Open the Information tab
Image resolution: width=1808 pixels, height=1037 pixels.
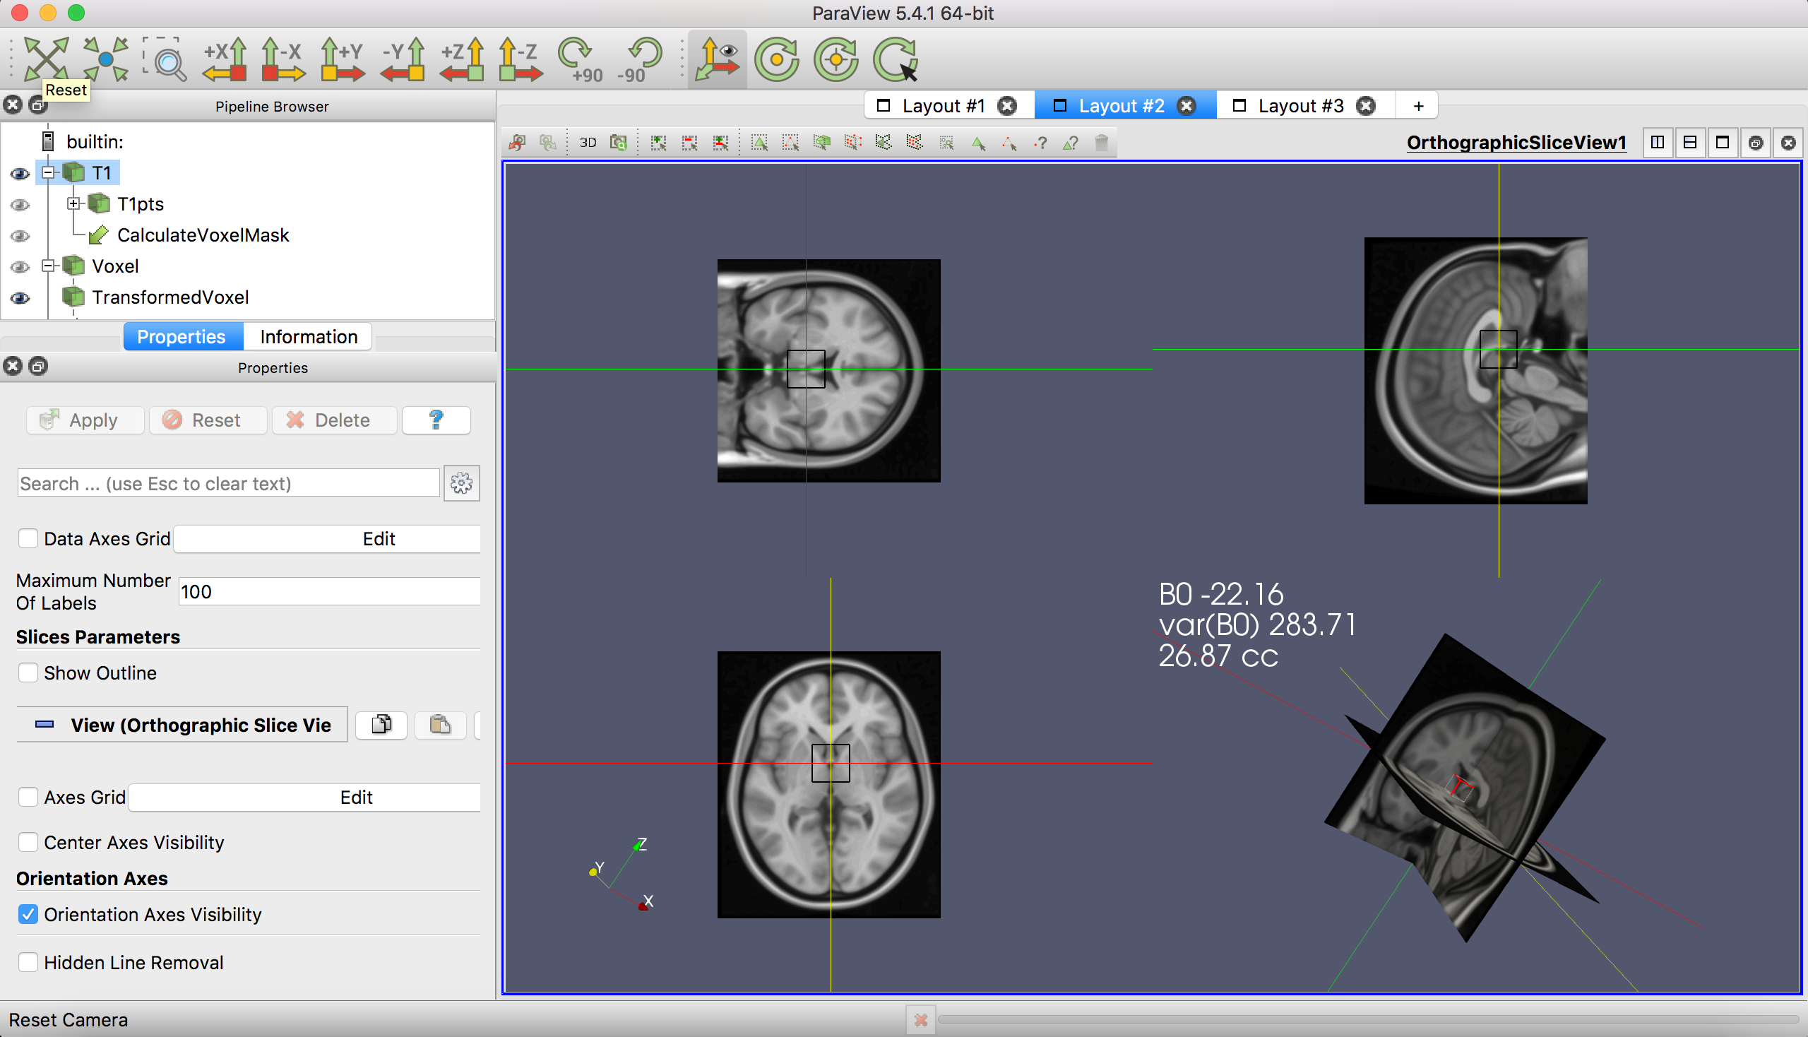pos(309,337)
